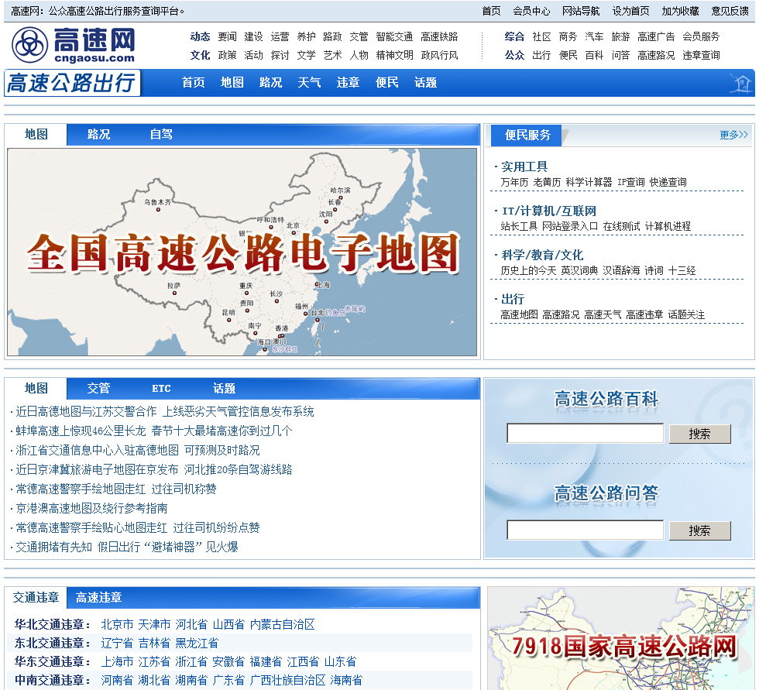Select the ETC tab in the news panel

coord(161,389)
